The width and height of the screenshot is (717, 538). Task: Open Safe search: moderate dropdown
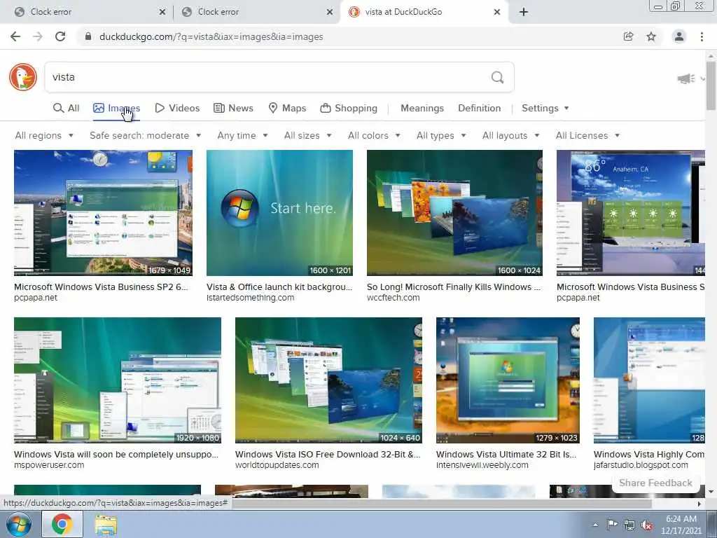pos(146,135)
